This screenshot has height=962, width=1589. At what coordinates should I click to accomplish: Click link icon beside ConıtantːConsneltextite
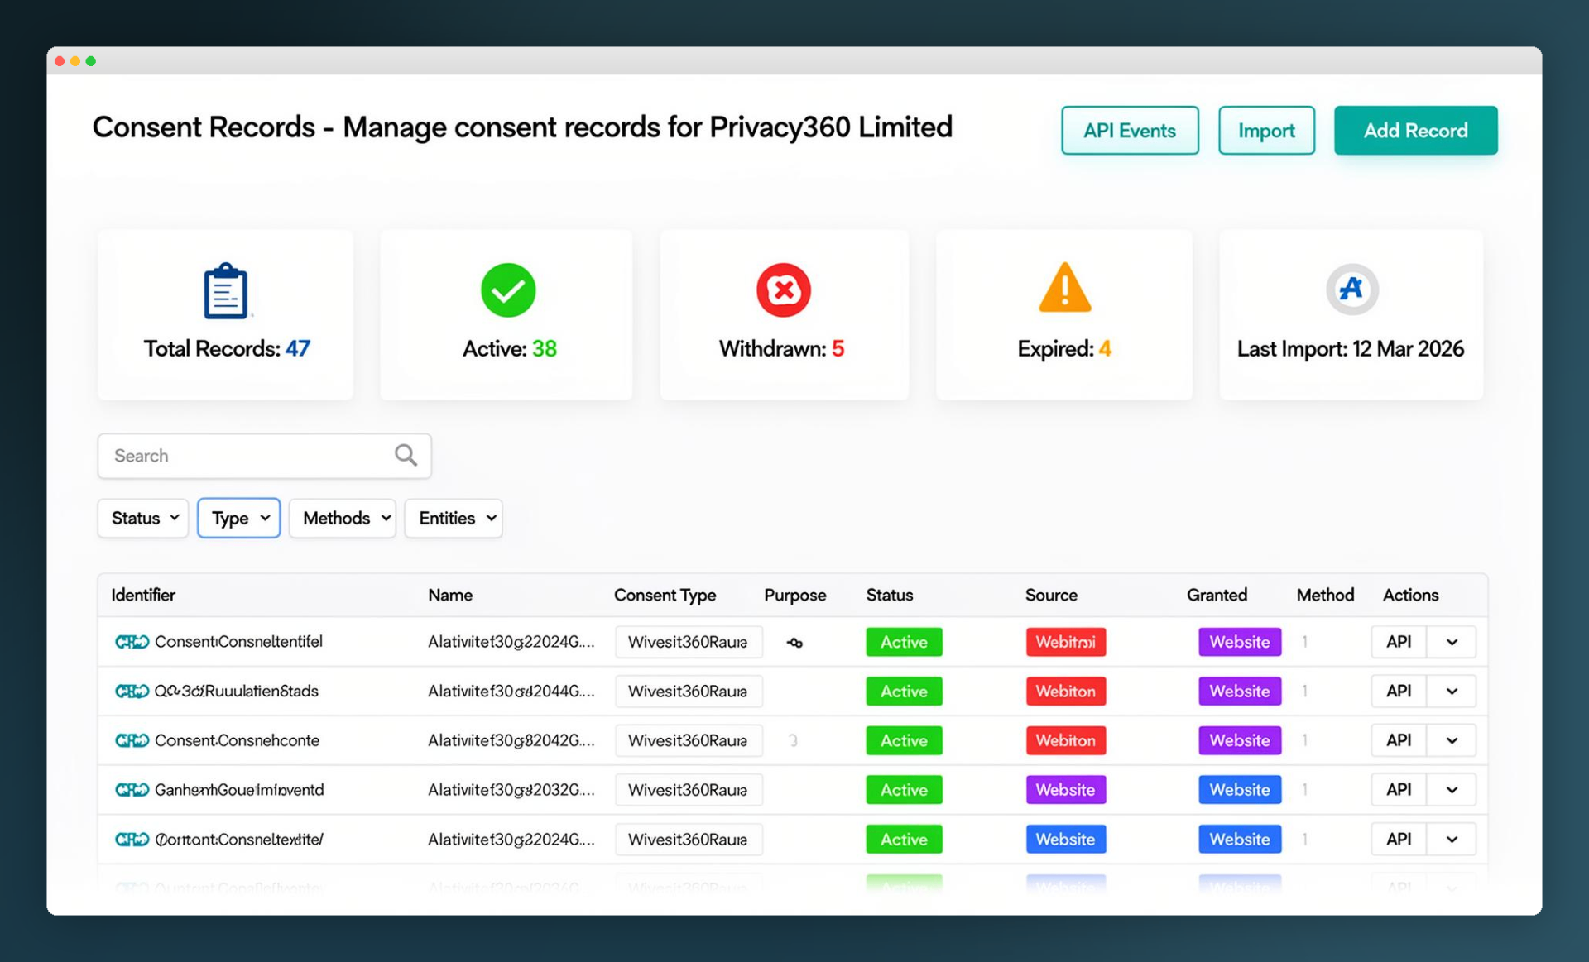click(132, 839)
